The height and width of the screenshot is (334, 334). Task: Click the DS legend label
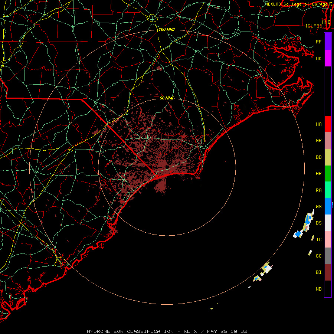(318, 223)
